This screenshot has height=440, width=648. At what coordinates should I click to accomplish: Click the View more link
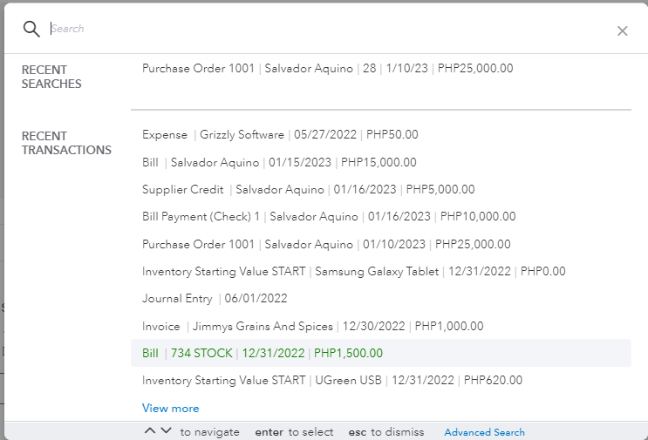click(x=170, y=408)
